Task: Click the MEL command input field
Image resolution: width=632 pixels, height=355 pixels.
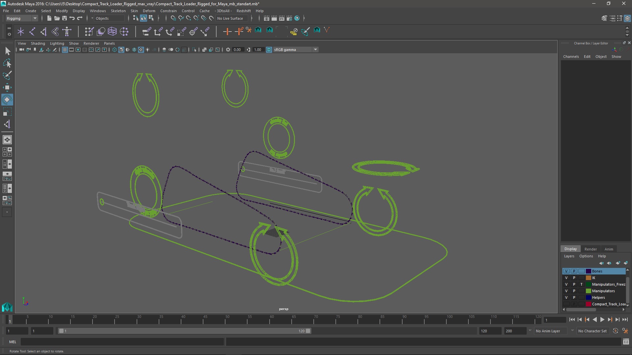Action: (x=122, y=342)
